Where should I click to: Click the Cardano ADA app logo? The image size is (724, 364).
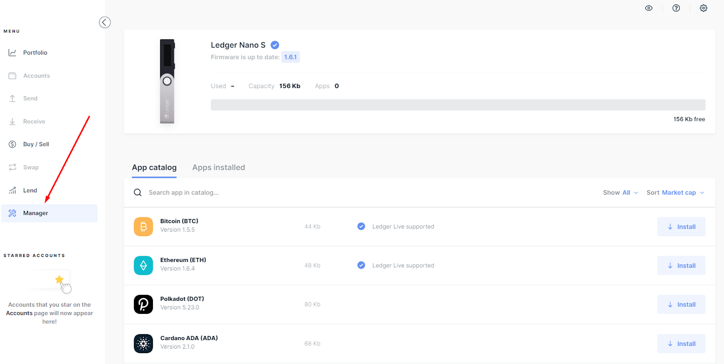click(x=143, y=344)
